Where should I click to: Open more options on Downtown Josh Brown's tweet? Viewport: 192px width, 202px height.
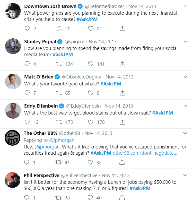[185, 6]
